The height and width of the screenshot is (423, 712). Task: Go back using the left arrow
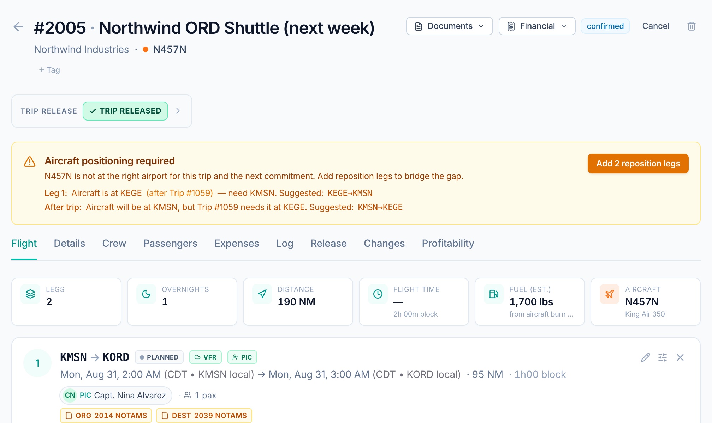tap(18, 27)
